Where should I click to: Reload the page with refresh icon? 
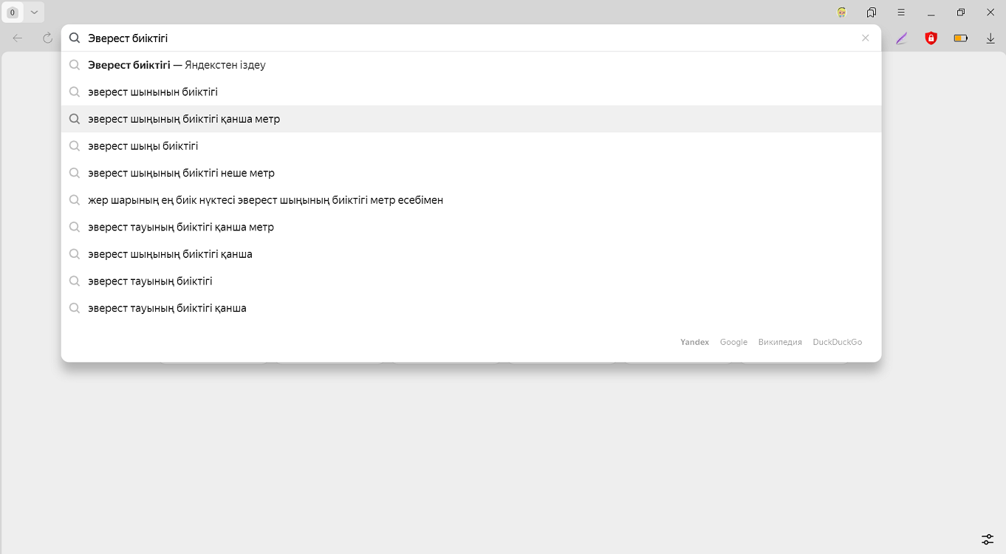47,38
